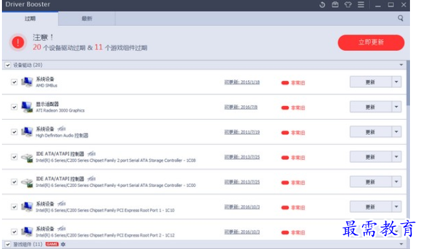This screenshot has height=249, width=421.
Task: Open the toolbox icon in title bar
Action: pos(335,5)
